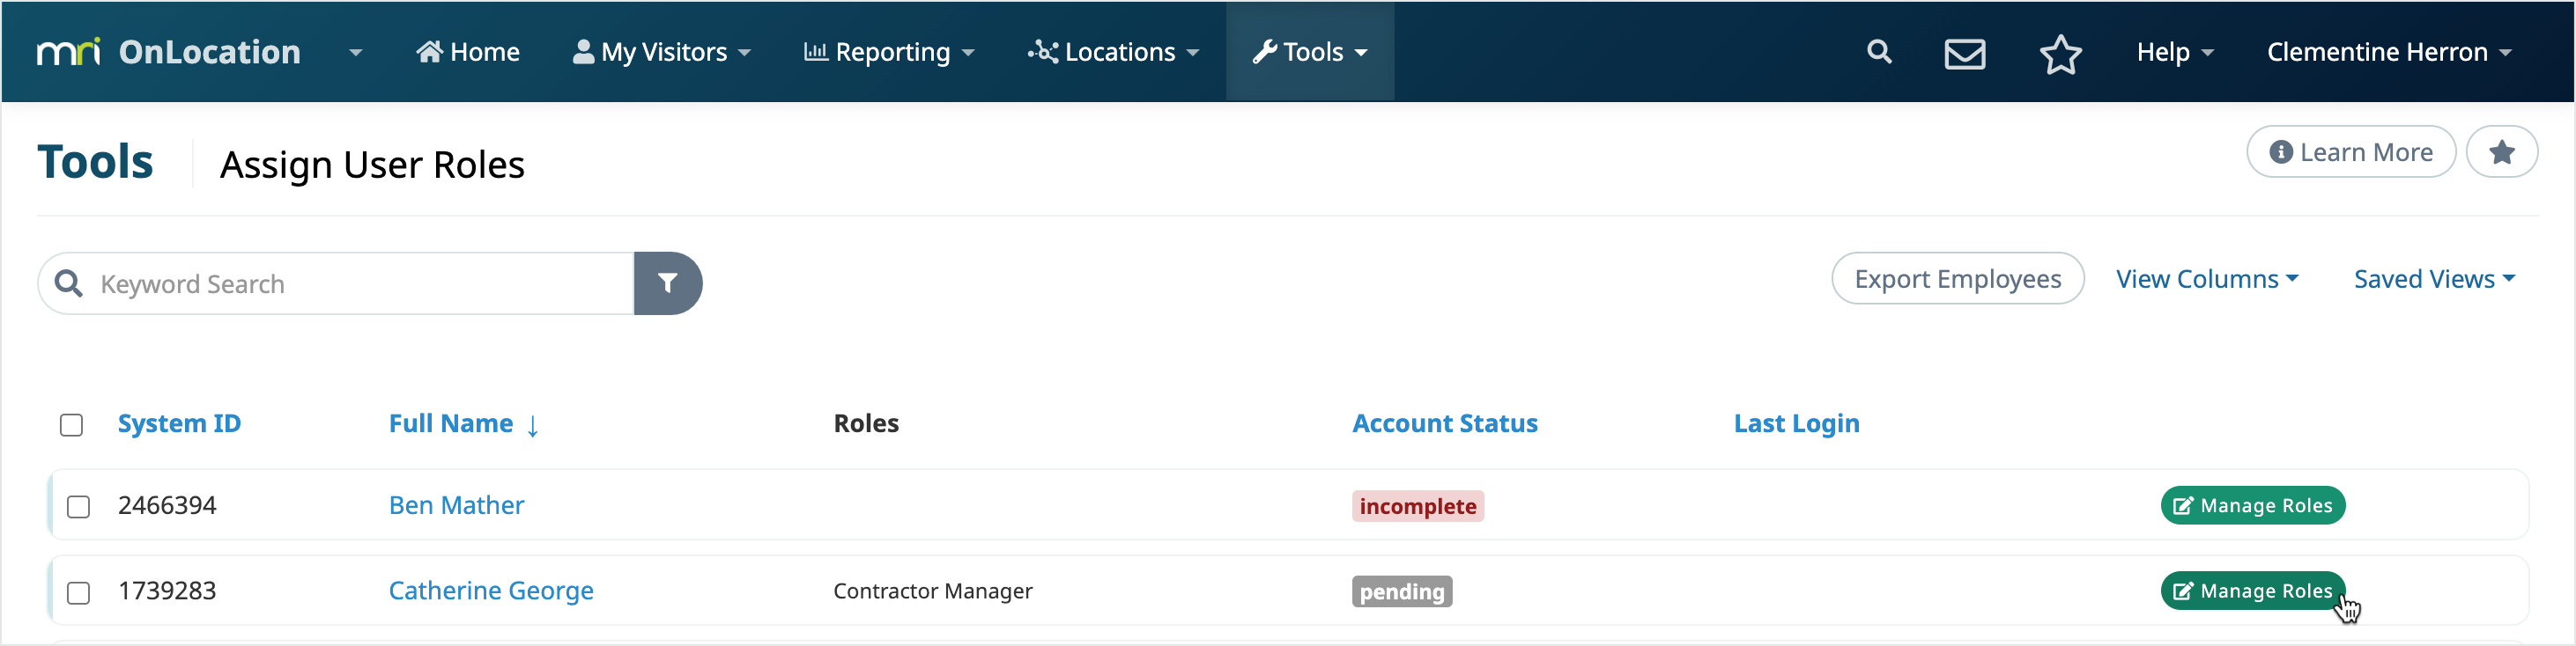Open the Tools menu
This screenshot has height=646, width=2576.
coord(1310,52)
